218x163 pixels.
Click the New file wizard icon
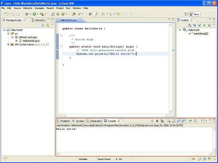(x=6, y=14)
